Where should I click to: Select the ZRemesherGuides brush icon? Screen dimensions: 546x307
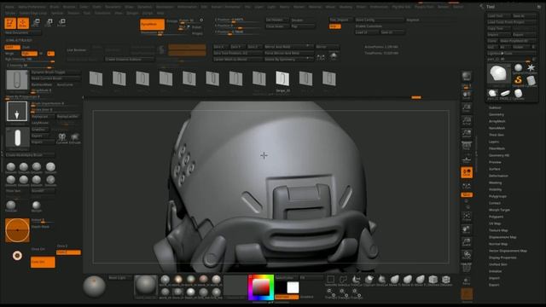pos(446,280)
